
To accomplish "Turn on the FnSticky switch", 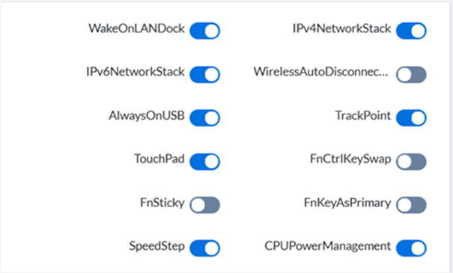I will point(204,205).
